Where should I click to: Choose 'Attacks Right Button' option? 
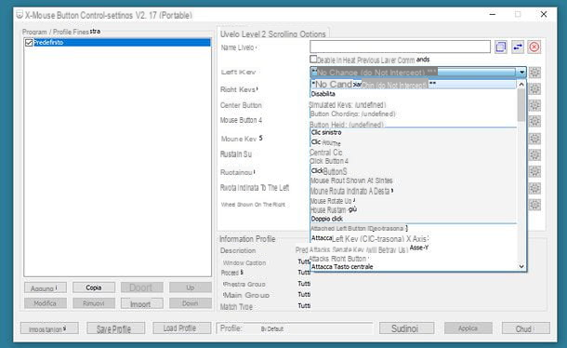(x=338, y=259)
